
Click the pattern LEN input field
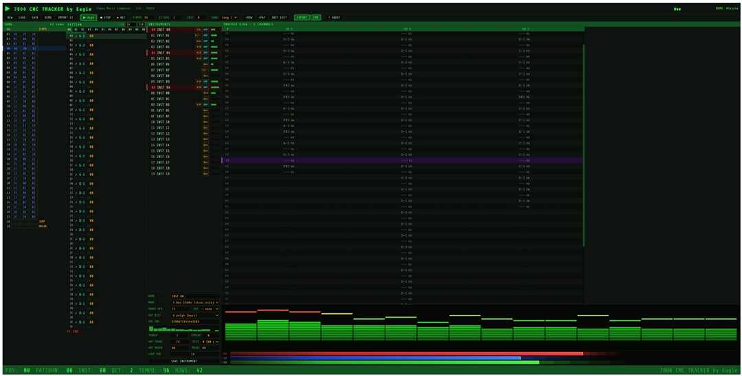point(131,24)
